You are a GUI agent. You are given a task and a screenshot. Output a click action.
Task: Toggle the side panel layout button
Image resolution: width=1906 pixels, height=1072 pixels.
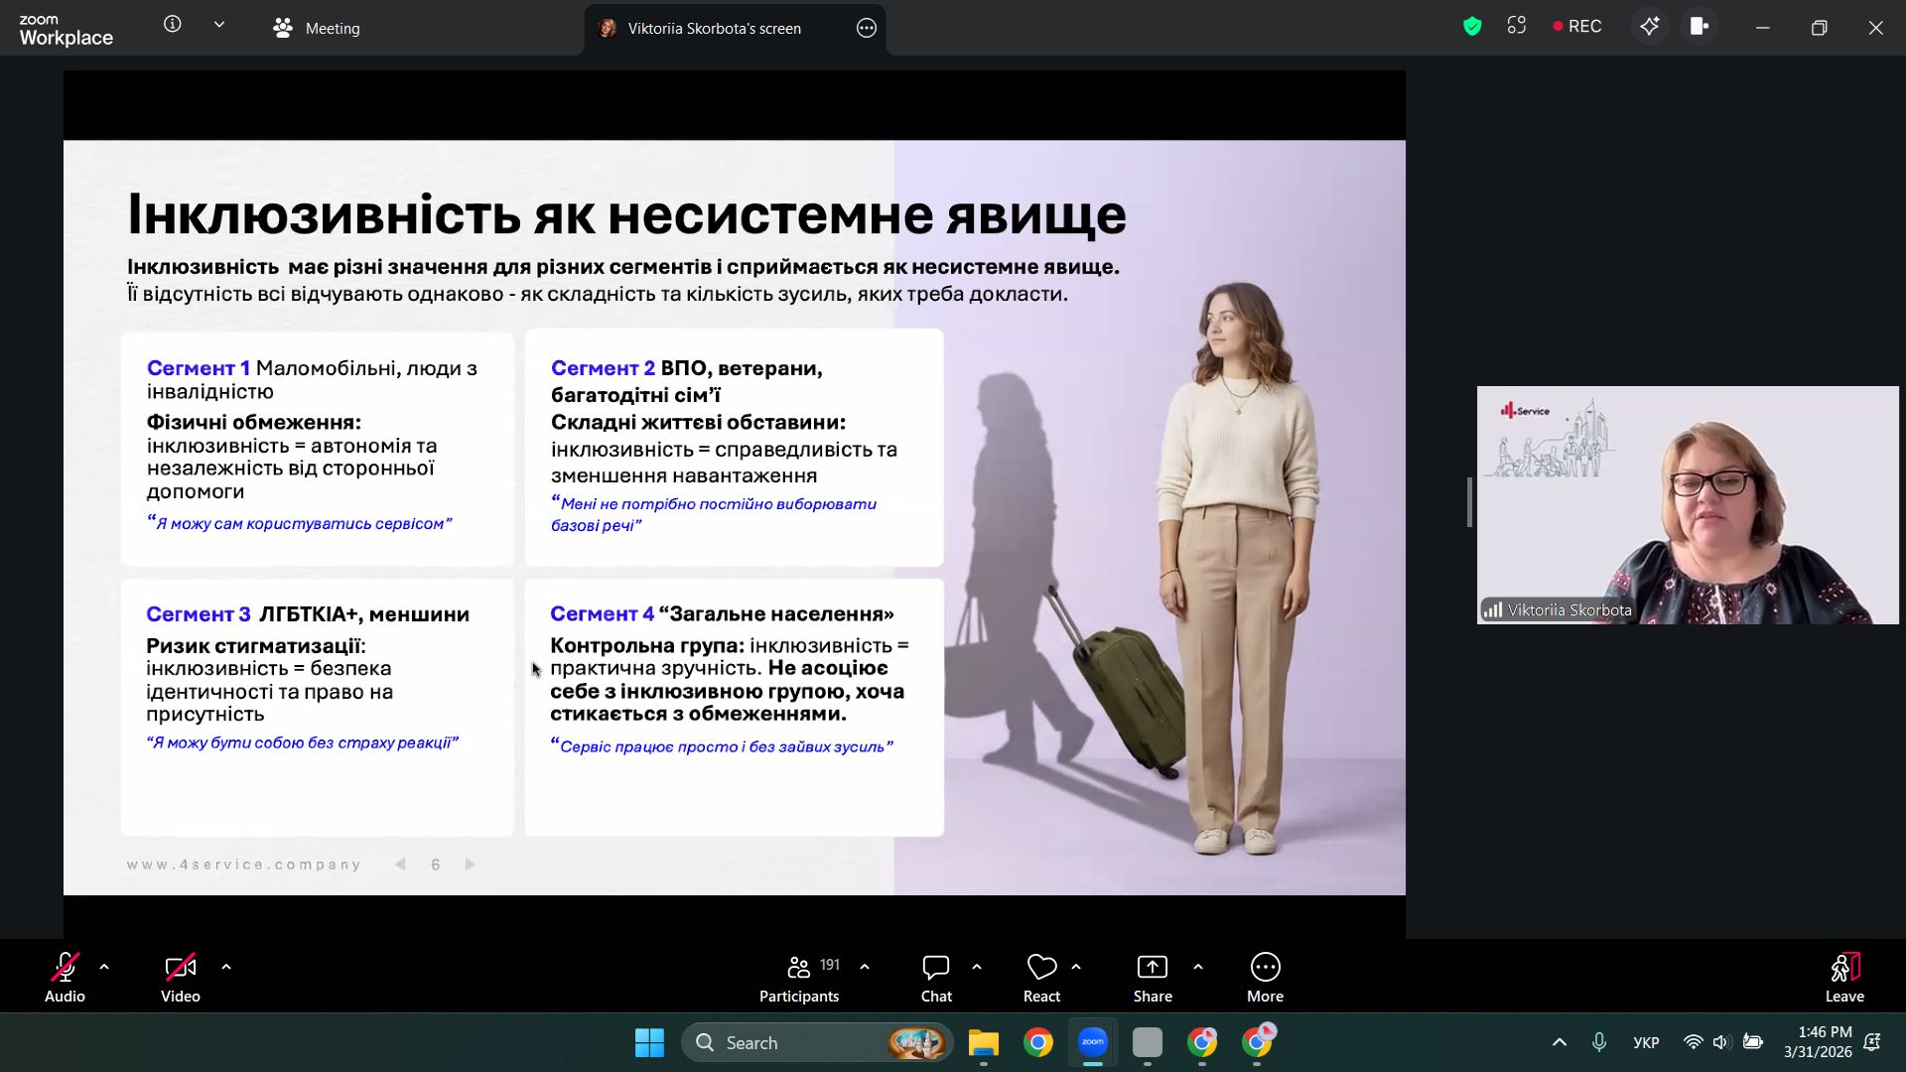1700,27
